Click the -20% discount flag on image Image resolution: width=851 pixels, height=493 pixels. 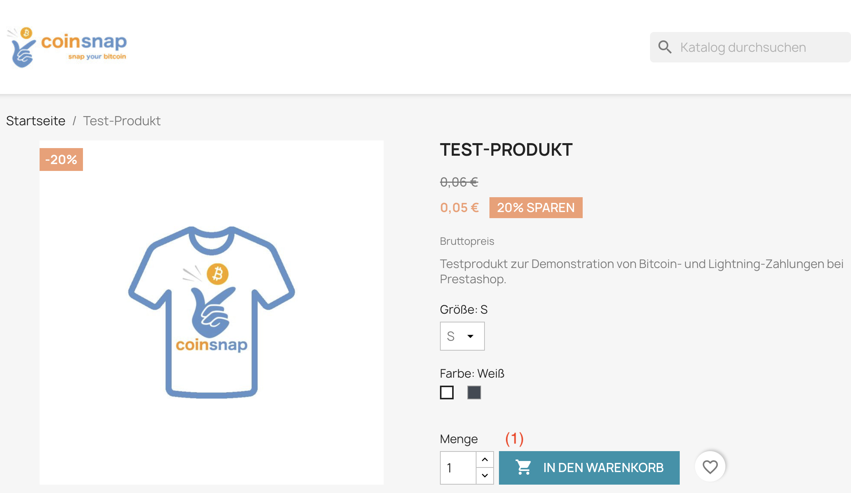tap(61, 160)
